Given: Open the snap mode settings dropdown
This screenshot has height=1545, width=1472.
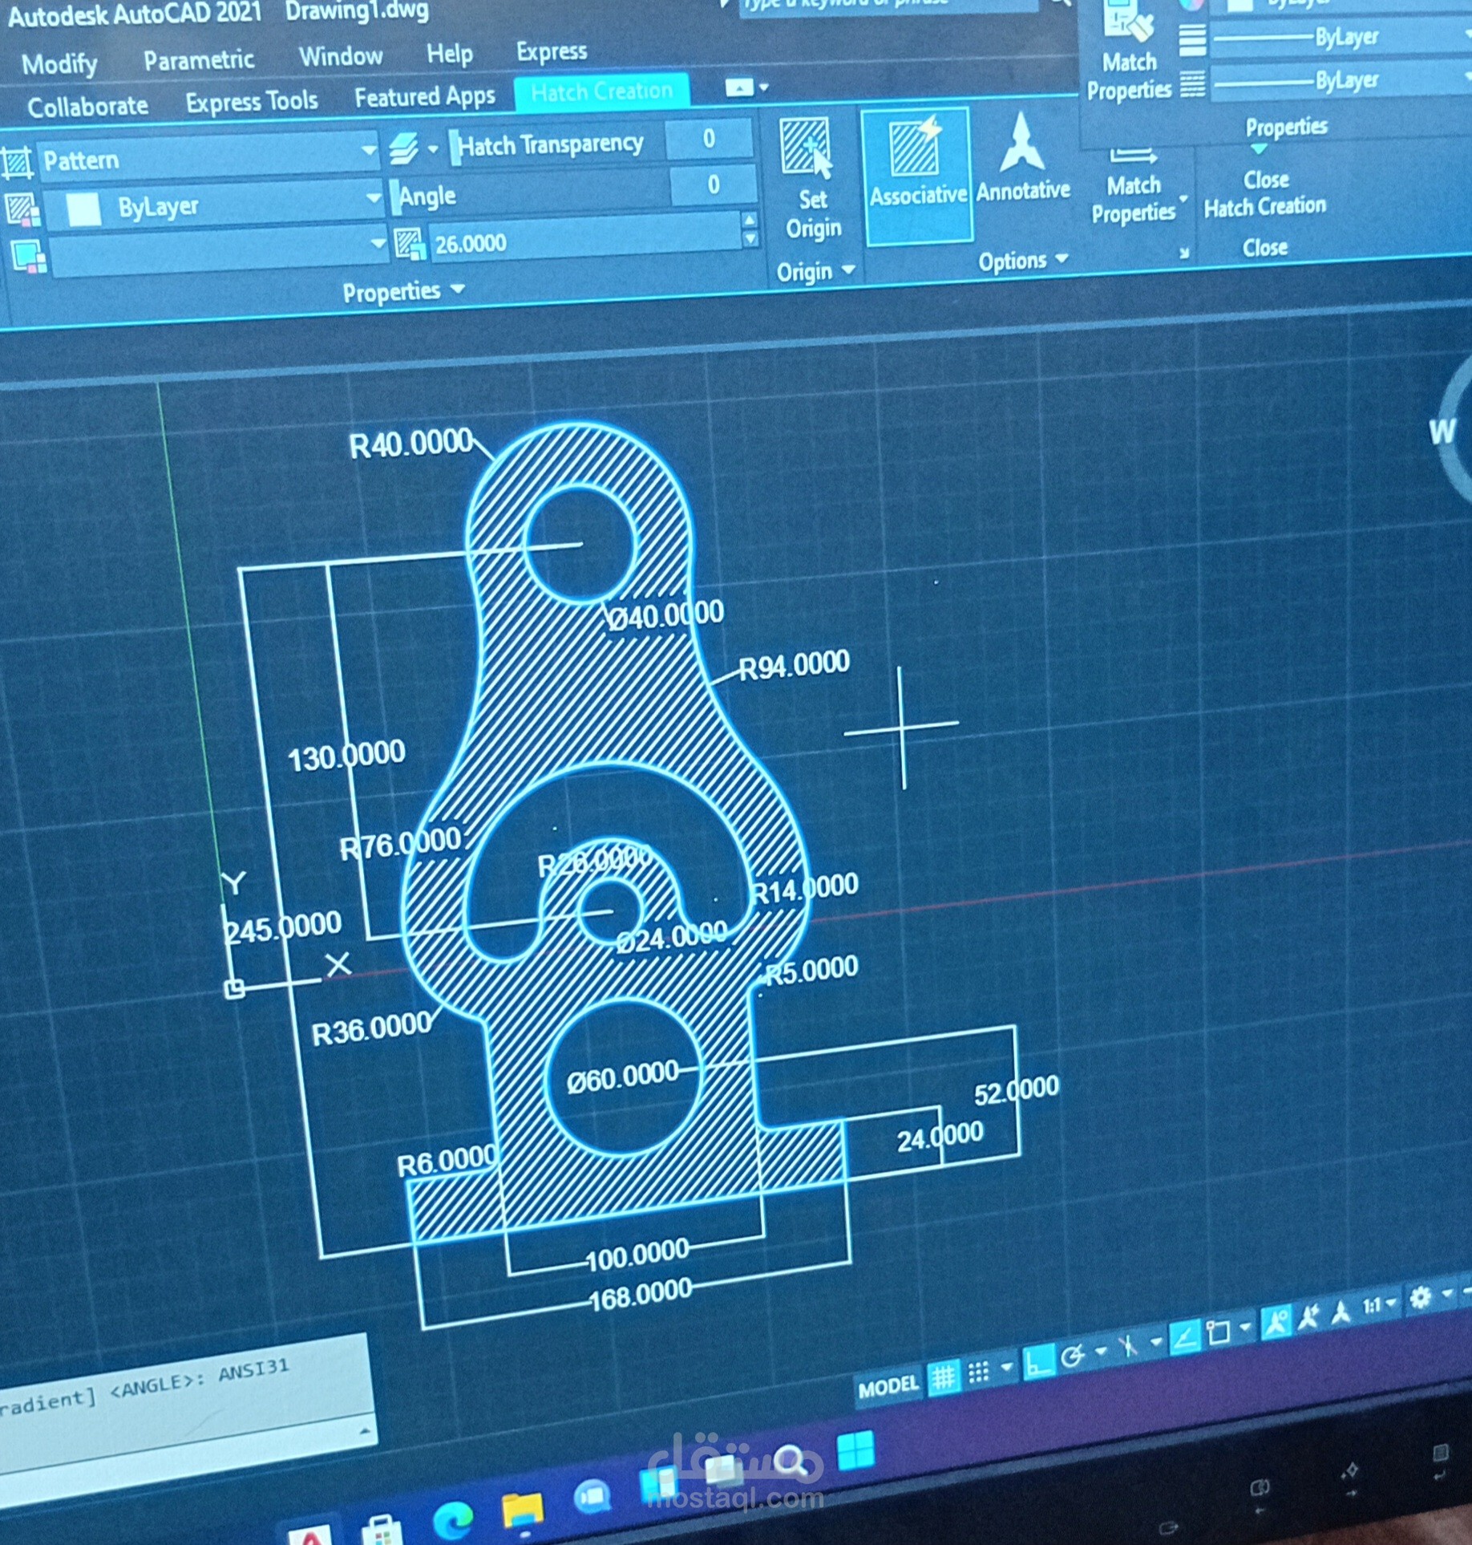Looking at the screenshot, I should (x=1007, y=1368).
